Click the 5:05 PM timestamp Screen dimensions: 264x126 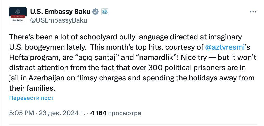coord(21,113)
